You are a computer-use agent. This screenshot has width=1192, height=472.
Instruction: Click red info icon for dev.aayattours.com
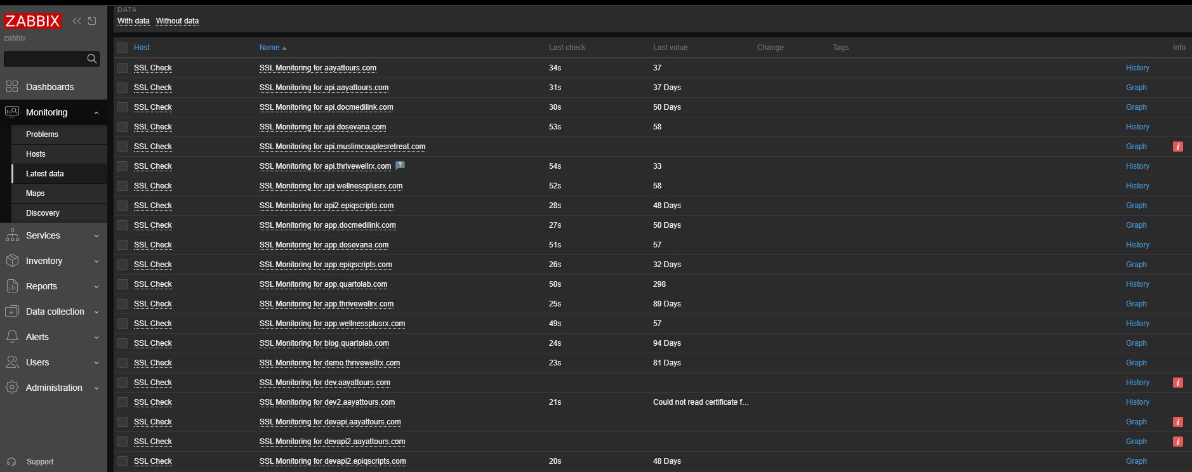coord(1177,383)
